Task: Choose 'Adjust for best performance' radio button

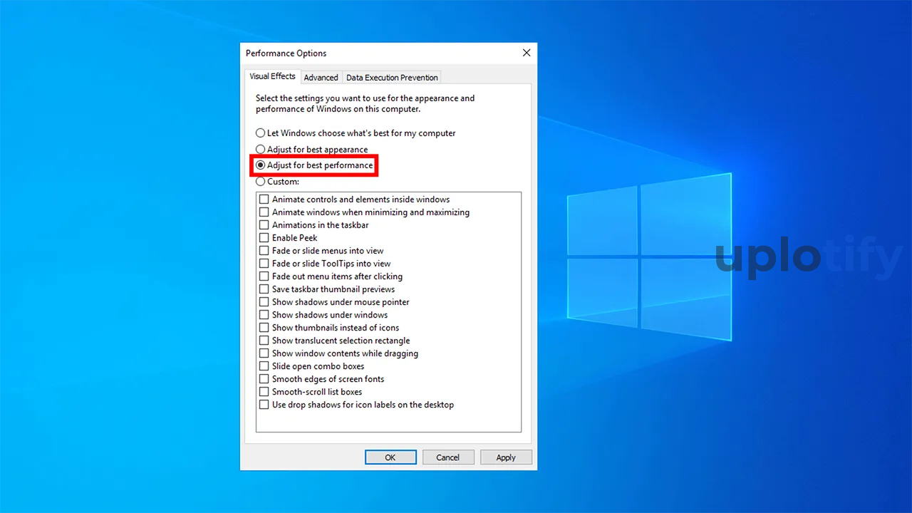Action: [261, 165]
